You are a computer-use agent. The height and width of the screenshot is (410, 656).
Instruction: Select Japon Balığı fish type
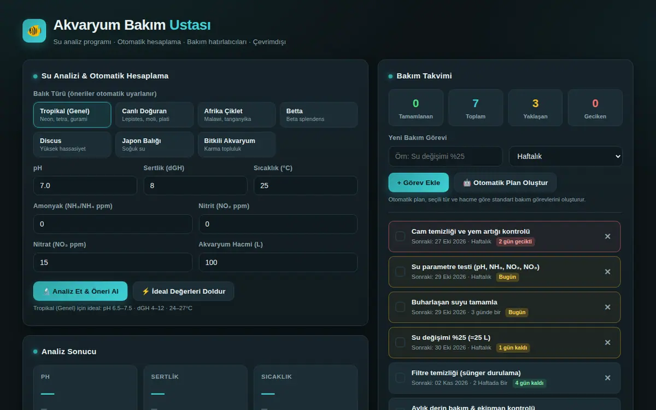155,144
